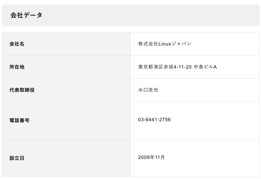
Task: Click the founding date 2009年11月
Action: coord(151,157)
